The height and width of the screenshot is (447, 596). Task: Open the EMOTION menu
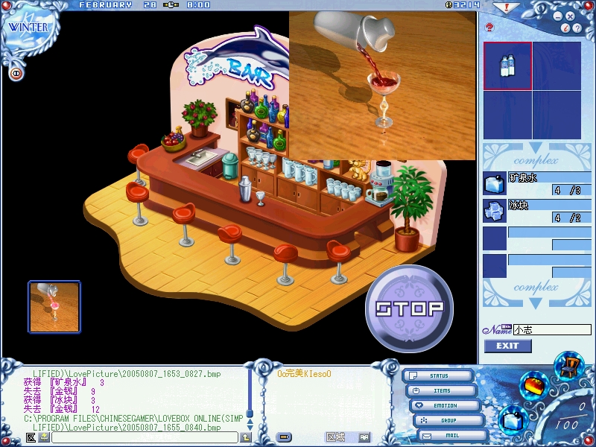coord(444,405)
